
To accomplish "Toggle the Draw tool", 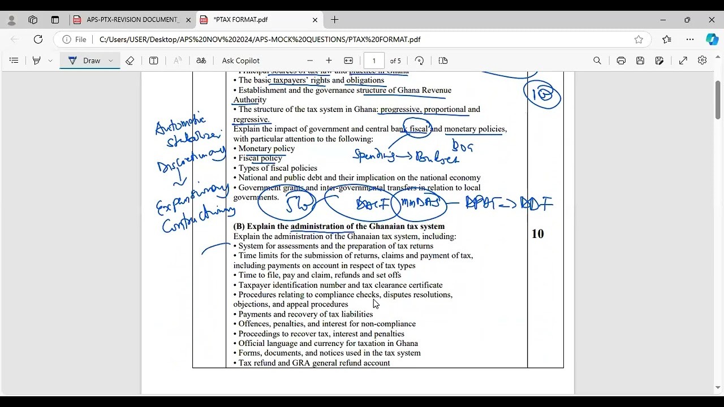I will [x=84, y=60].
